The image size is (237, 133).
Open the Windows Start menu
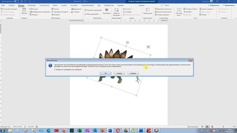pyautogui.click(x=3, y=130)
